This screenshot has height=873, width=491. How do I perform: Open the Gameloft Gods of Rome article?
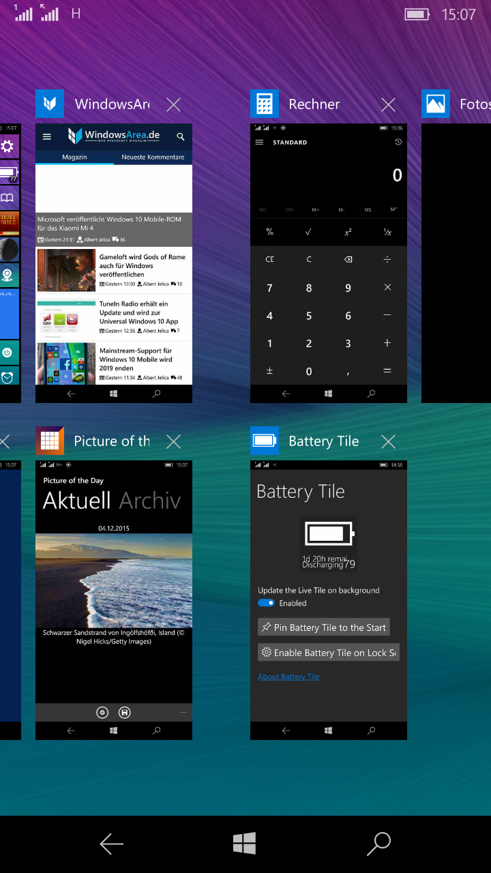[114, 270]
